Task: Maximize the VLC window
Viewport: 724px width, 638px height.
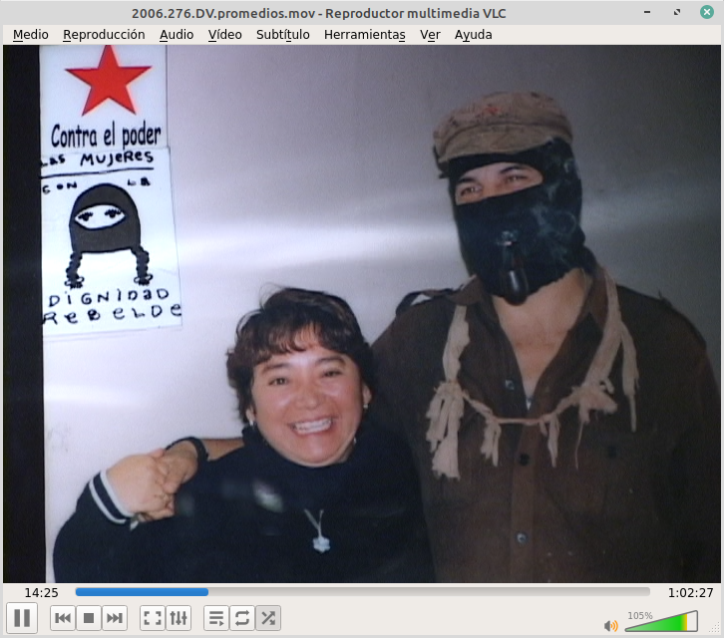Action: [677, 12]
